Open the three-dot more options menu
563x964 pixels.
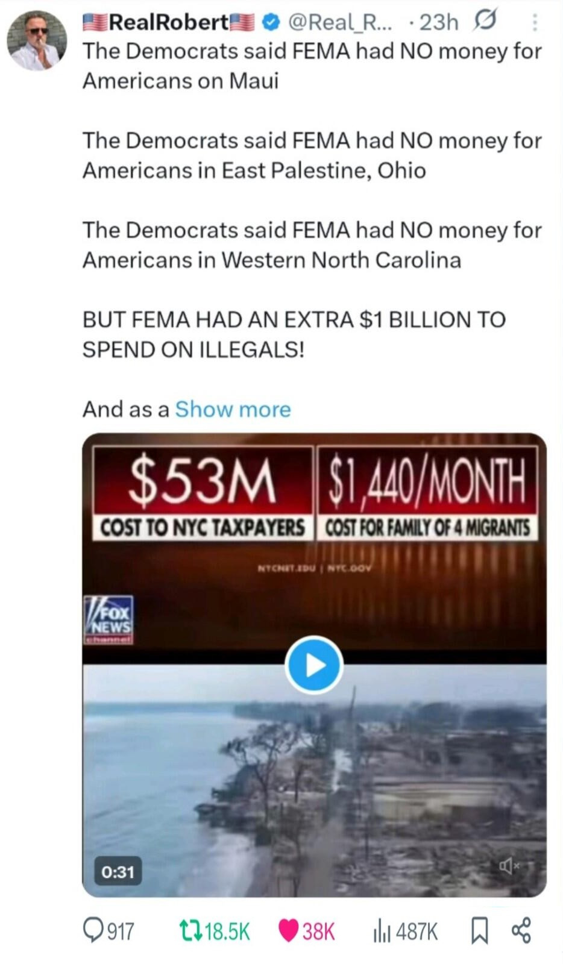pyautogui.click(x=535, y=23)
